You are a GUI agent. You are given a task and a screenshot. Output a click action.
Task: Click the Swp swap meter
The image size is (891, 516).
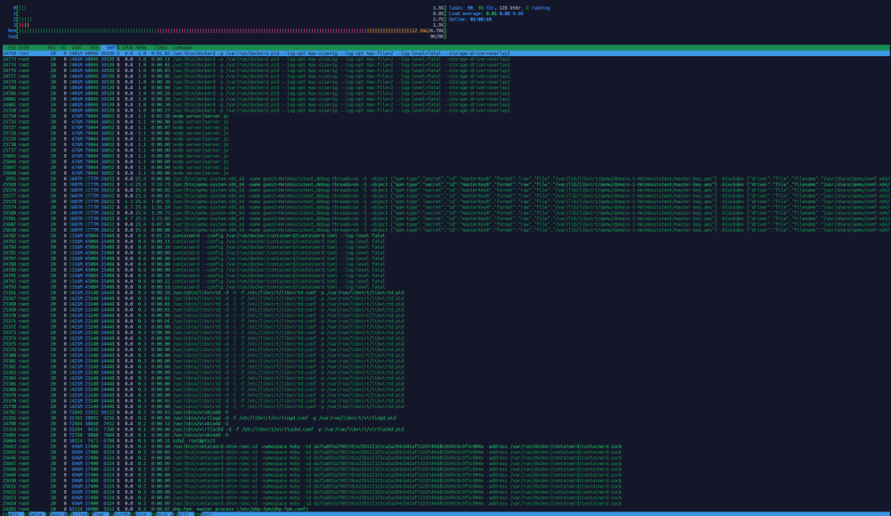(226, 37)
